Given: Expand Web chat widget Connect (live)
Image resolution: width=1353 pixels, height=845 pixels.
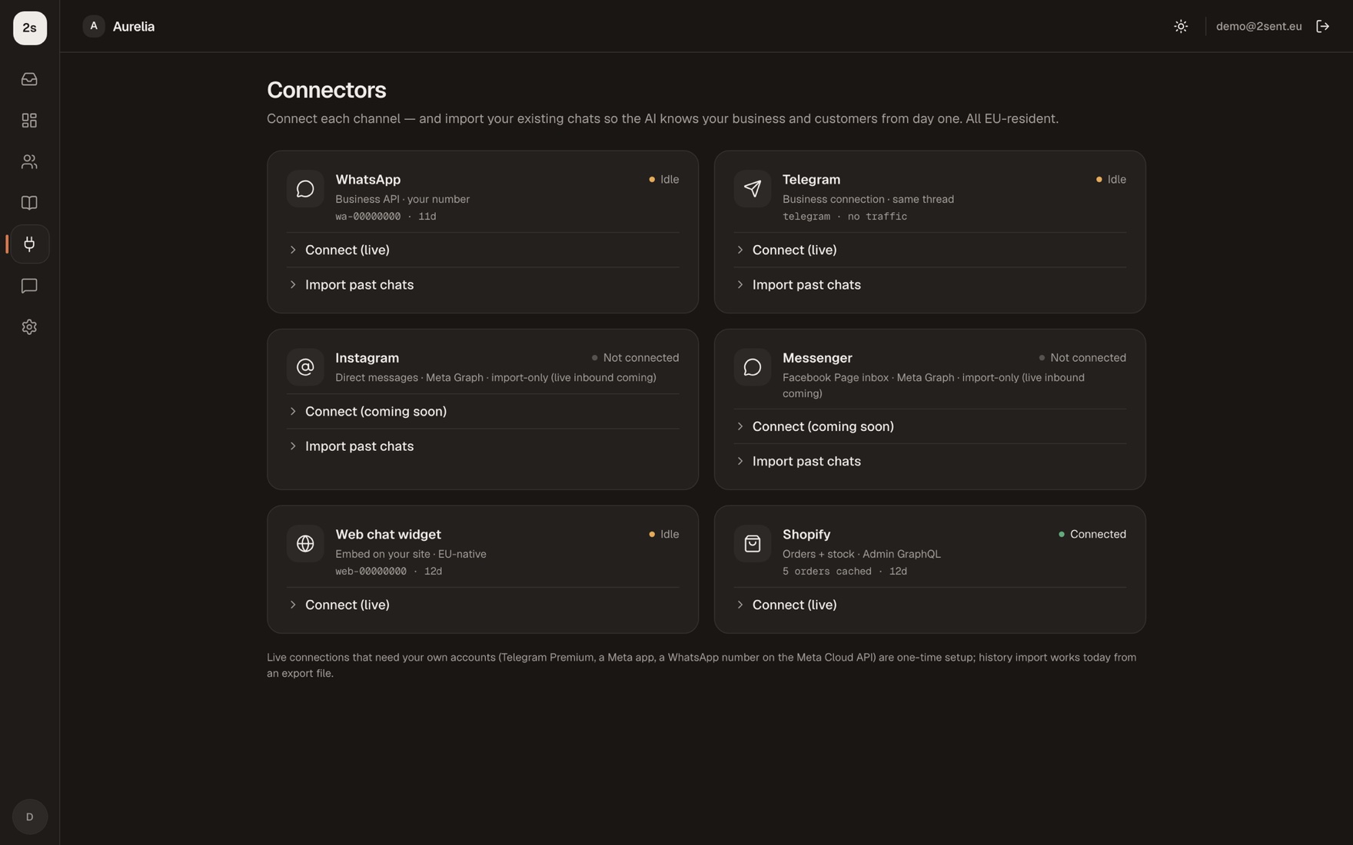Looking at the screenshot, I should (483, 605).
